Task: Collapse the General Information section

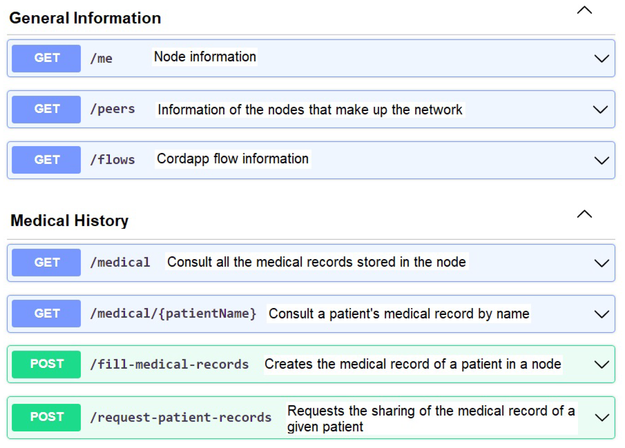Action: click(x=584, y=11)
